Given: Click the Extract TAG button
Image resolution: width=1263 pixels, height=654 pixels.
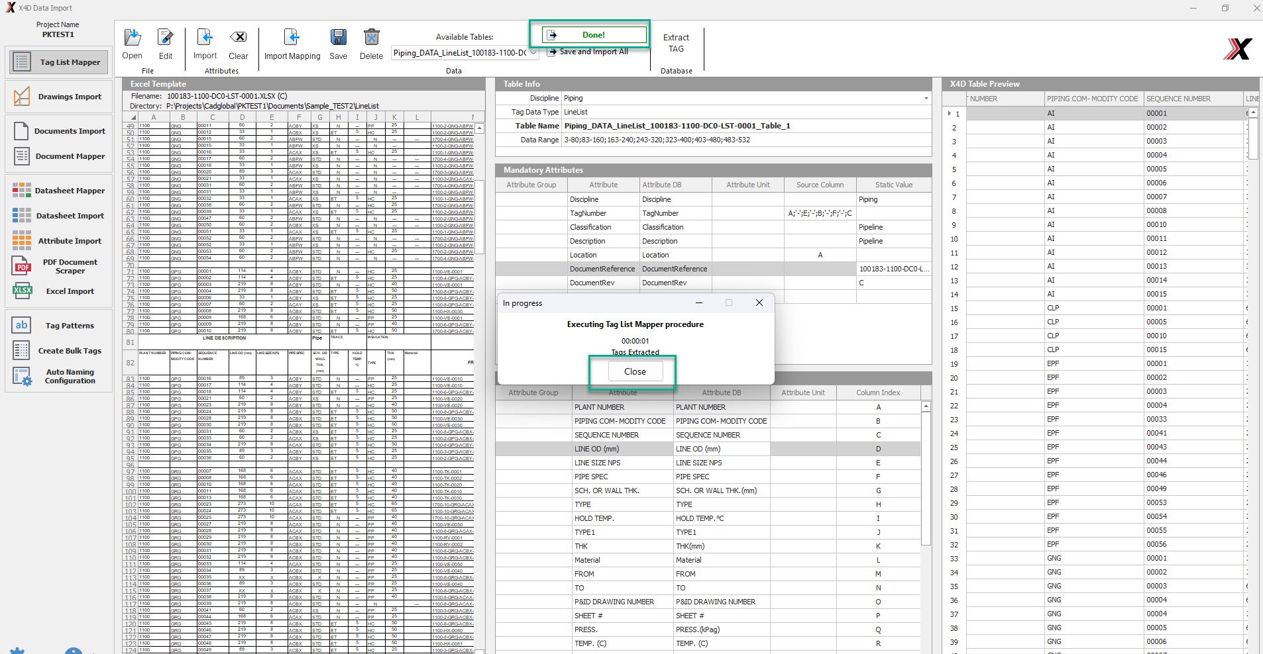Looking at the screenshot, I should [x=676, y=43].
